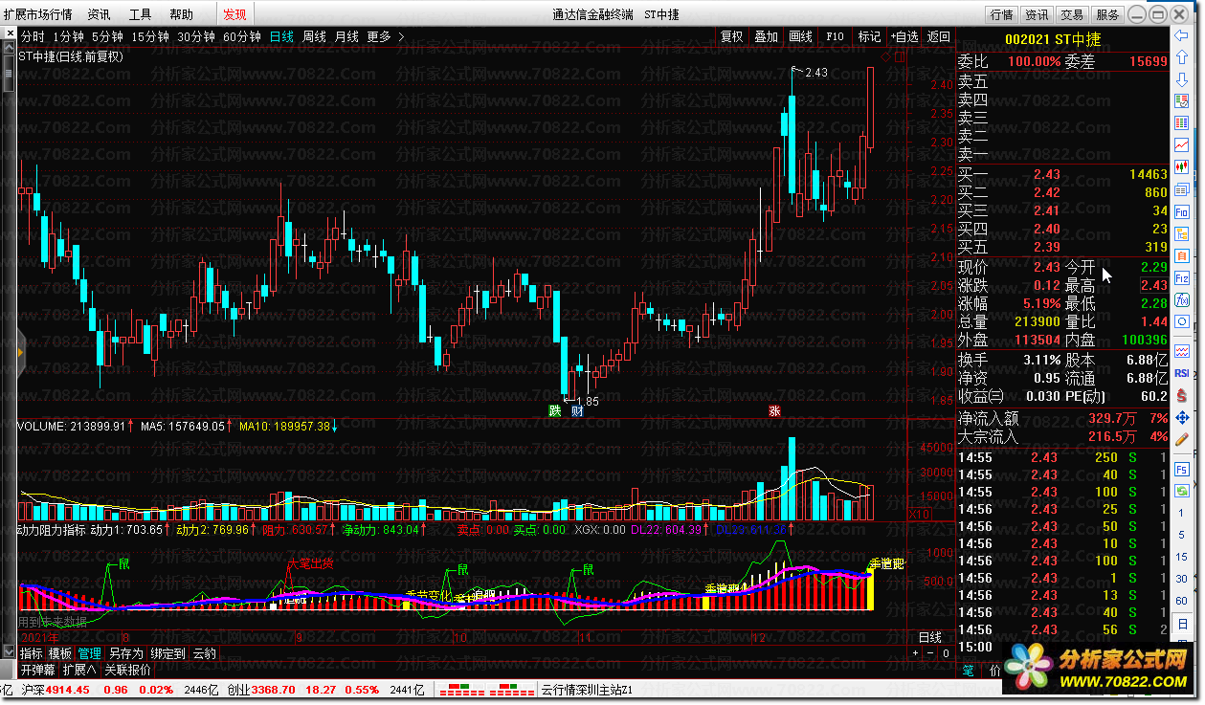Click 绑定到 in bottom toolbar
This screenshot has height=705, width=1205.
point(167,653)
